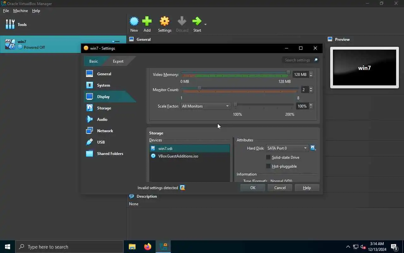Click the Description section header

(x=147, y=196)
